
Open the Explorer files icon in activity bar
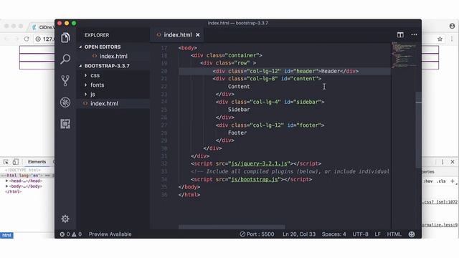65,38
